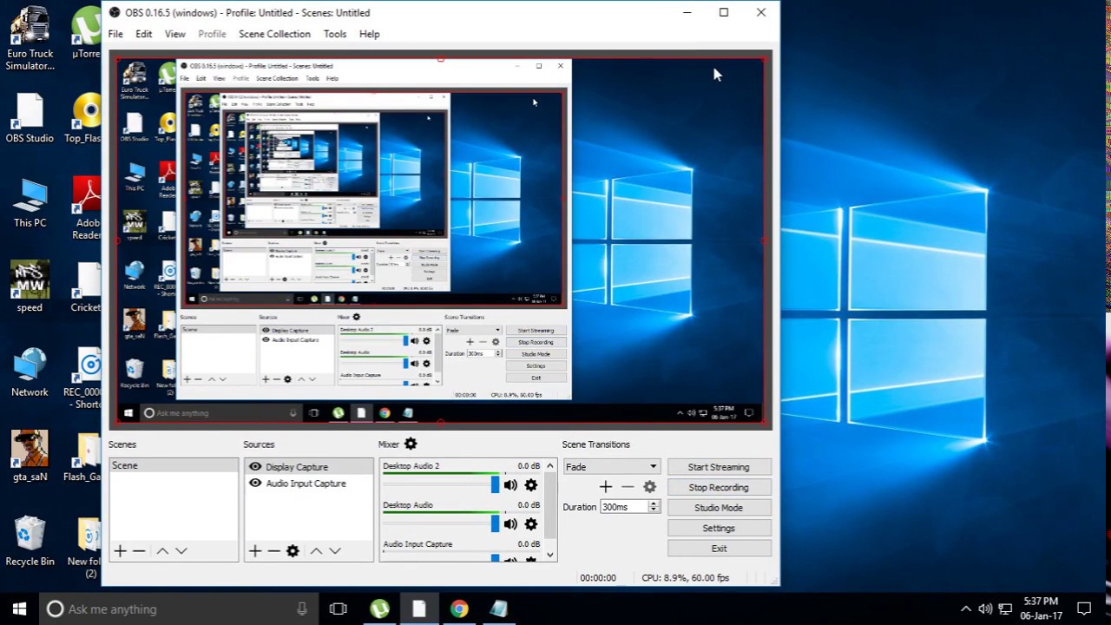Click Start Streaming button
The image size is (1111, 625).
(x=719, y=467)
